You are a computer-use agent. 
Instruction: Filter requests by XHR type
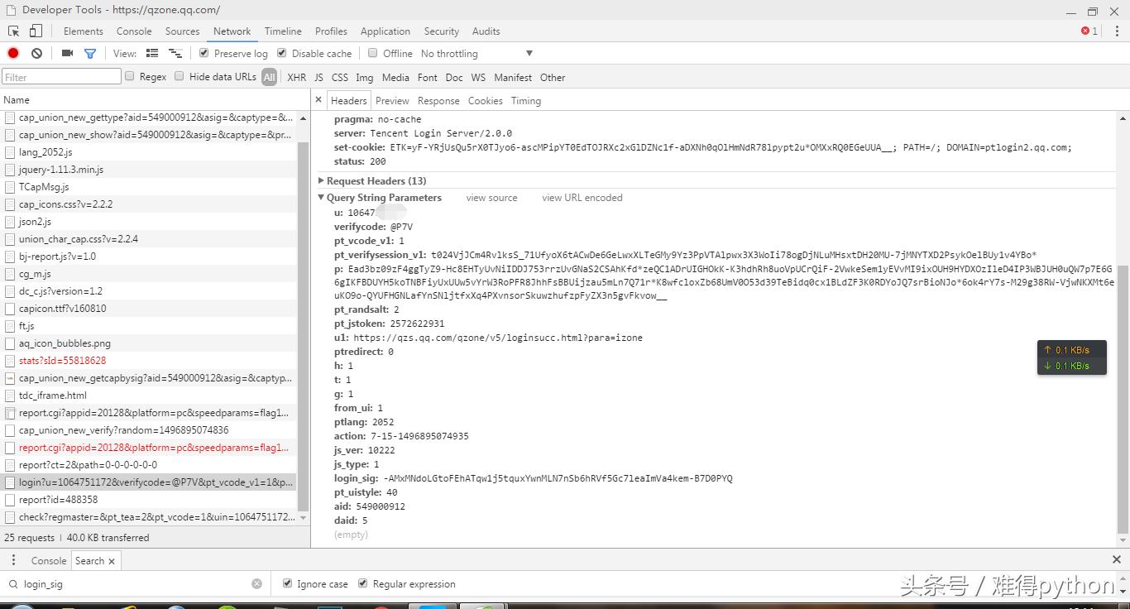coord(296,77)
